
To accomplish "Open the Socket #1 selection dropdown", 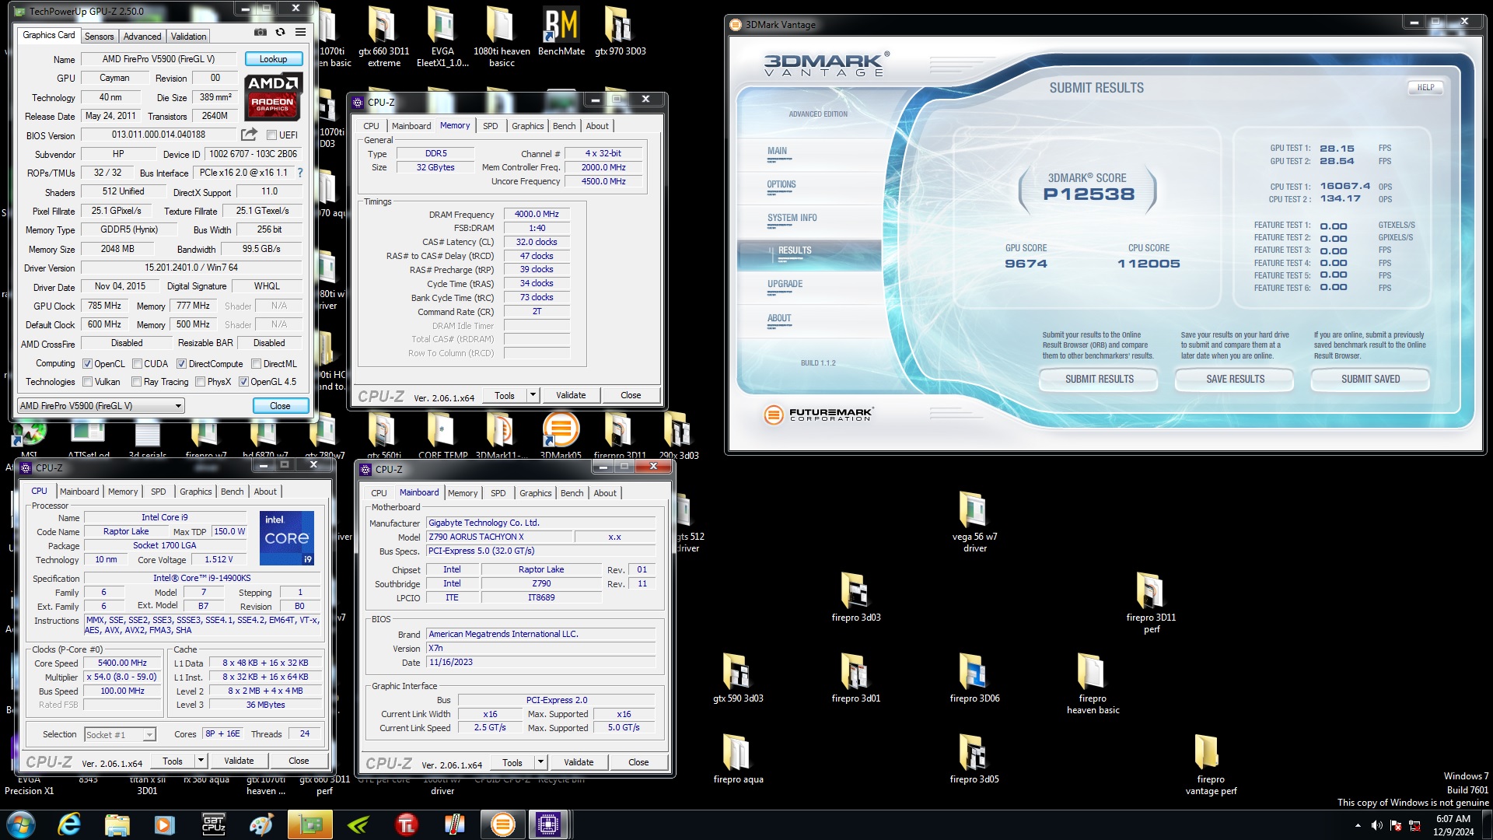I will click(x=120, y=734).
